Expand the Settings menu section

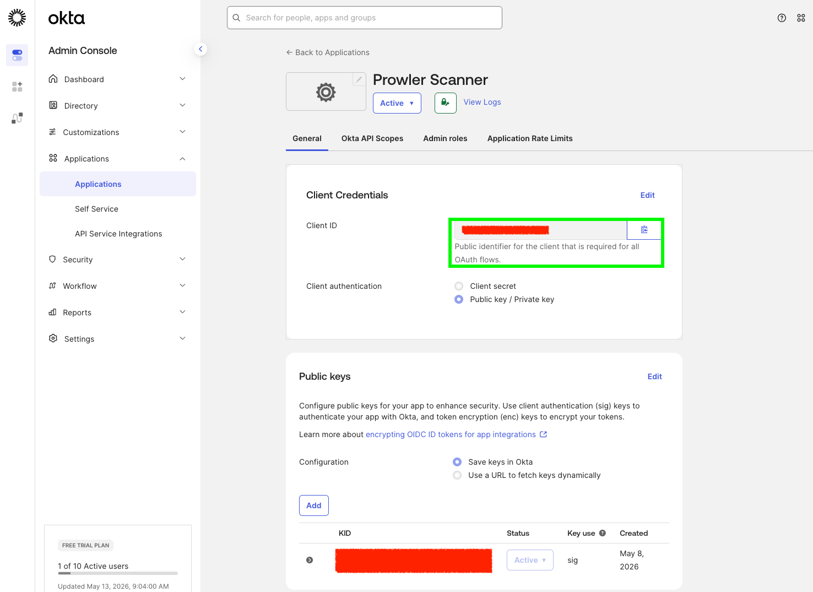pos(182,338)
